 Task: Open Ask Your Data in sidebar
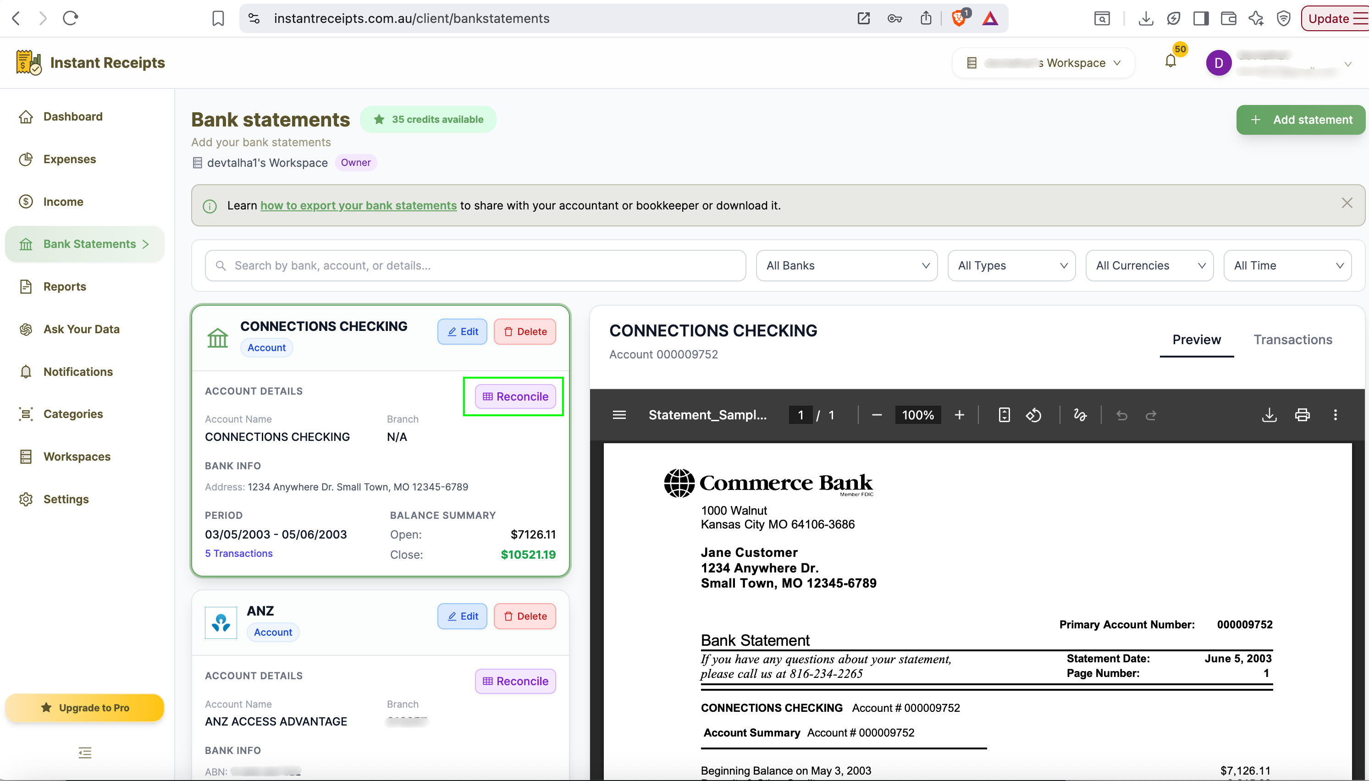point(81,329)
